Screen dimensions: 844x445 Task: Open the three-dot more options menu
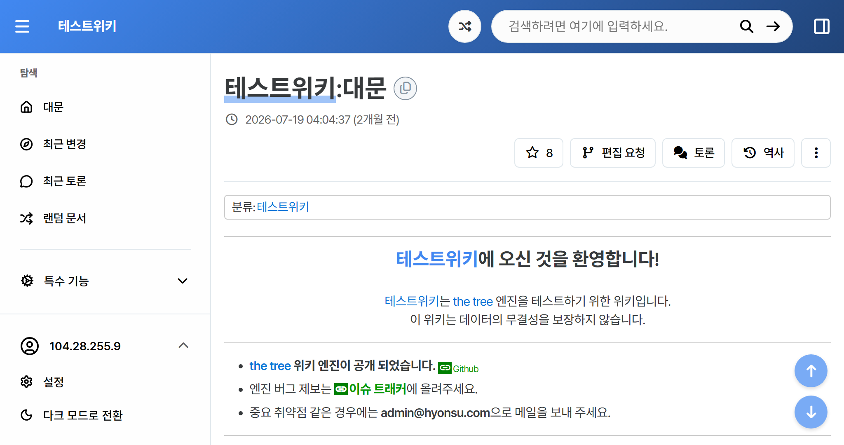(x=816, y=153)
